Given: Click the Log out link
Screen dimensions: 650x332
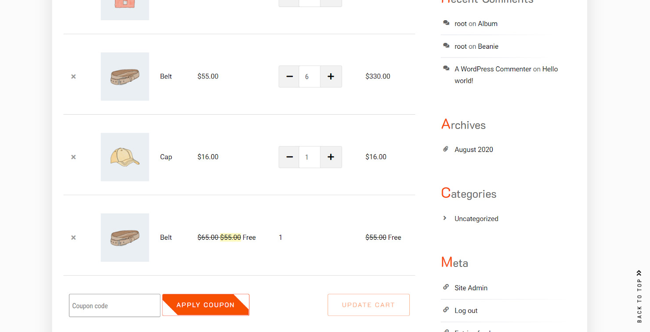Looking at the screenshot, I should coord(466,310).
